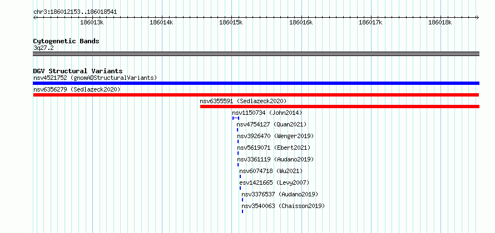Image resolution: width=495 pixels, height=233 pixels.
Task: Click the left arrowhead of the ruler
Action: pos(34,18)
